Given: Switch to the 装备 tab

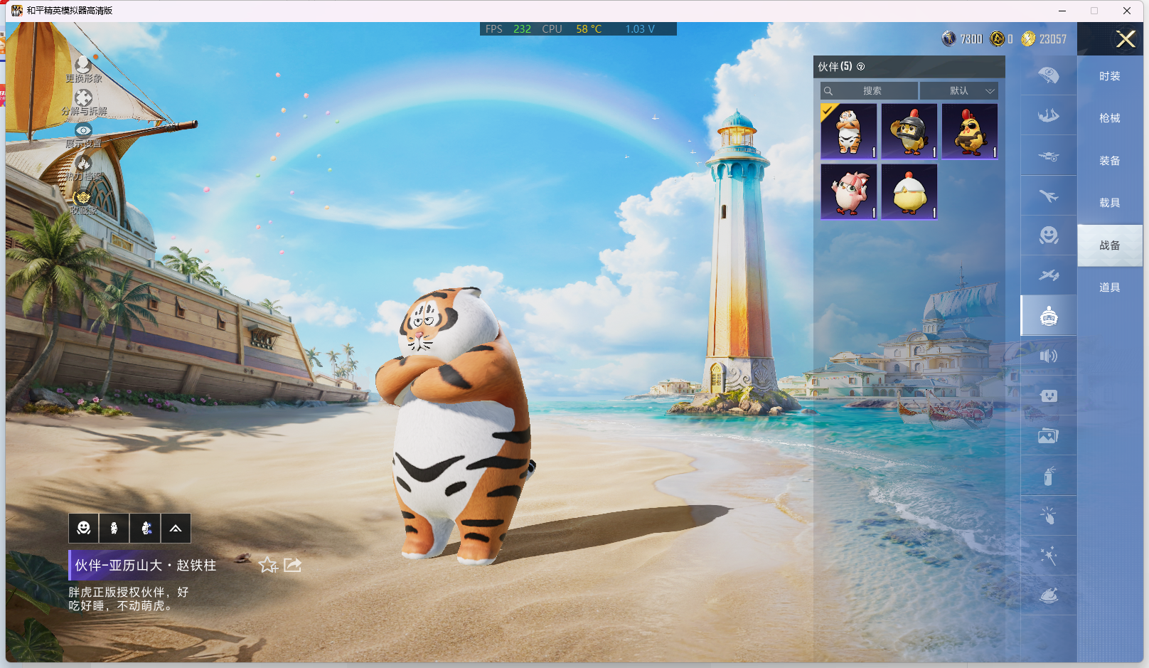Looking at the screenshot, I should point(1110,161).
